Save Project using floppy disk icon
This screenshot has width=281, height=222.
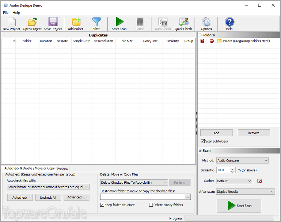point(53,24)
